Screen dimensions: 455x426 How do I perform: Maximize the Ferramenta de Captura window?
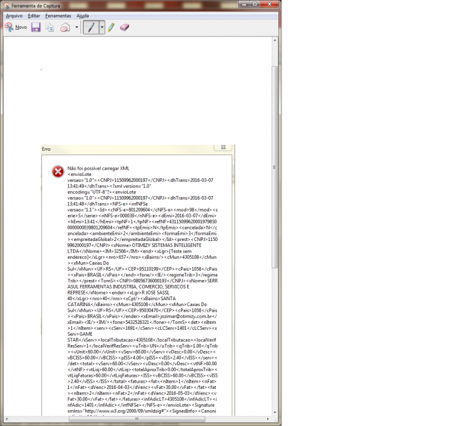[255, 4]
